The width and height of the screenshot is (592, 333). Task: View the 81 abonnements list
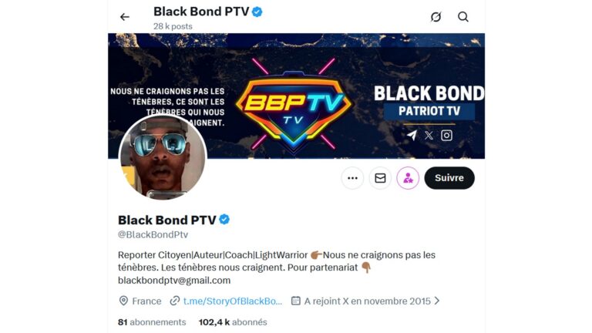(152, 322)
